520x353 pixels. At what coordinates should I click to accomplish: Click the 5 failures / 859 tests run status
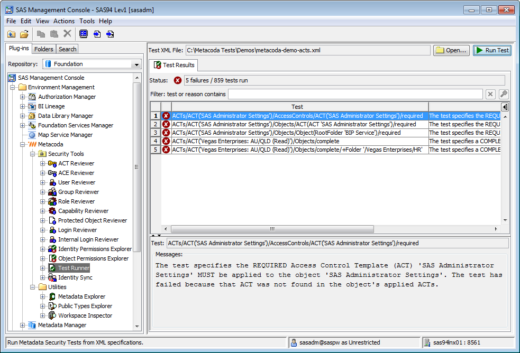[344, 80]
